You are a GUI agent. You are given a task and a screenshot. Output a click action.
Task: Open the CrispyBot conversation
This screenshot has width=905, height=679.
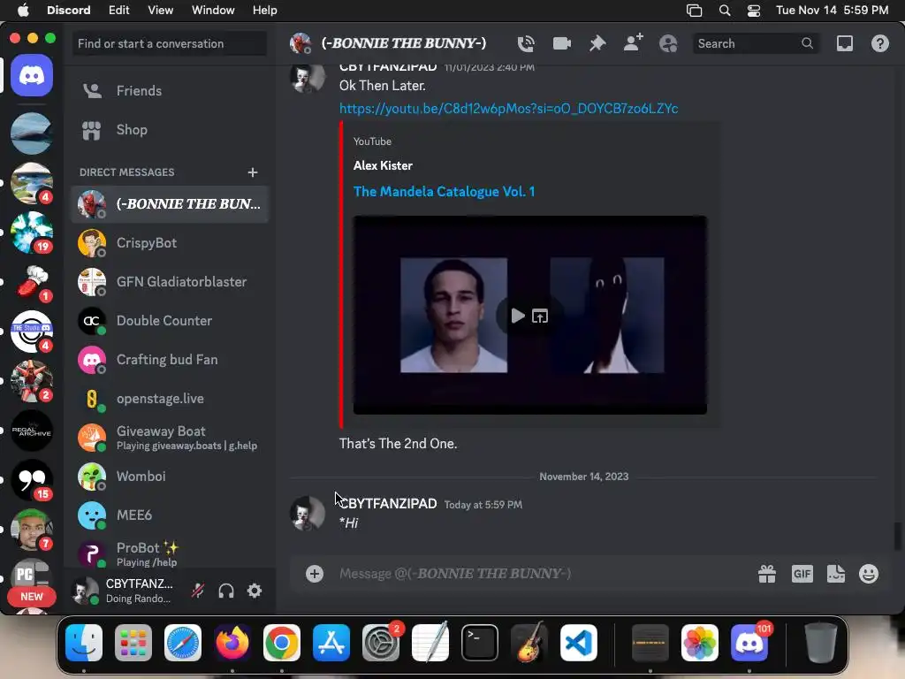pyautogui.click(x=170, y=243)
